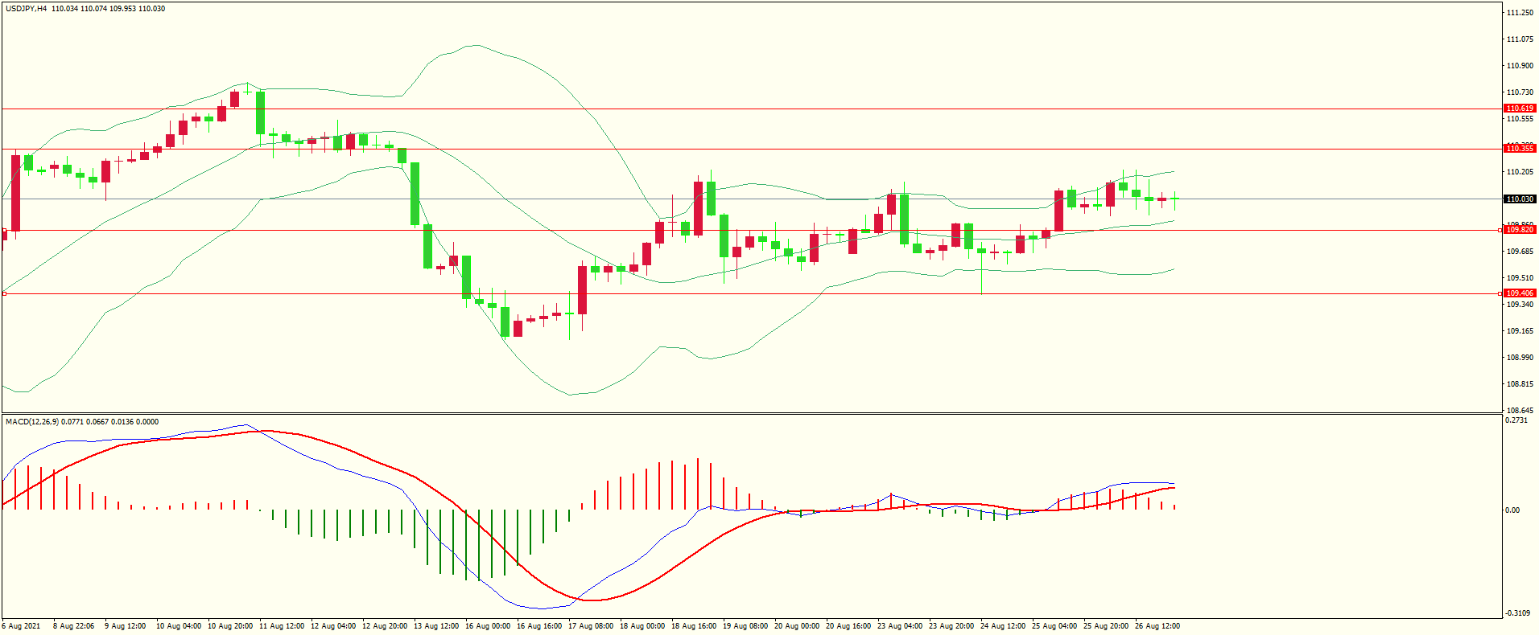Viewport: 1539px width, 635px height.
Task: Click the 108.645 price axis value
Action: click(x=1520, y=410)
